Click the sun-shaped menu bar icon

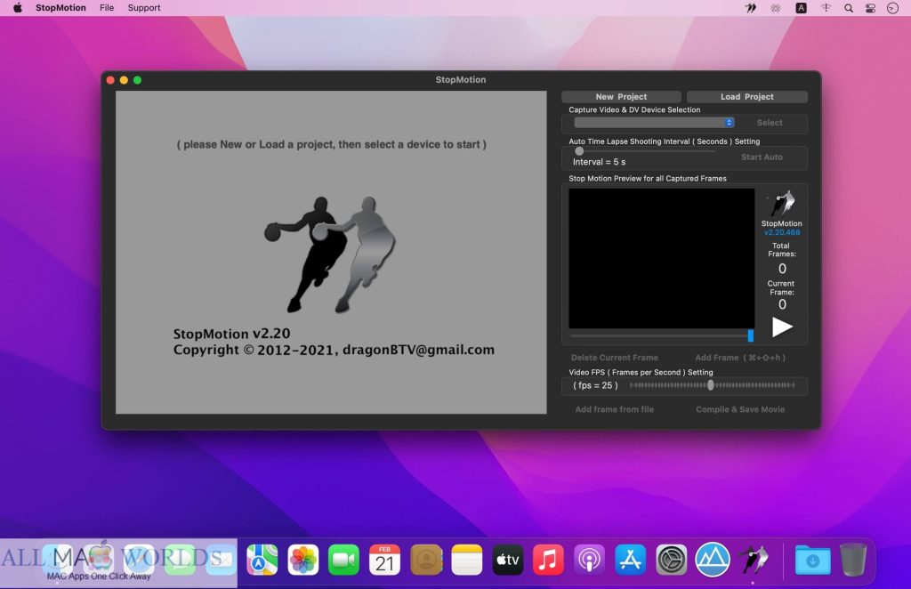point(775,8)
